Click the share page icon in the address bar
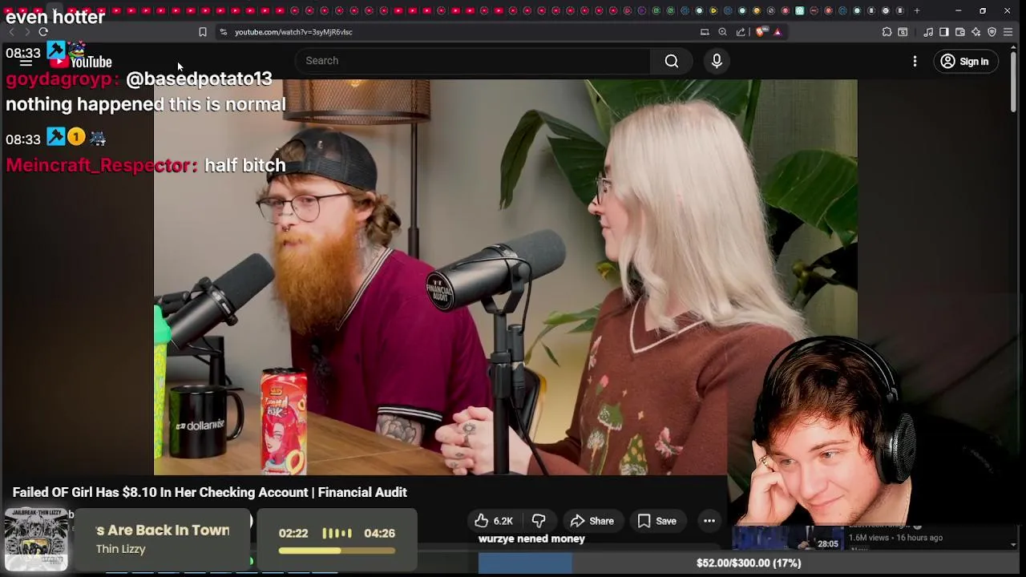The height and width of the screenshot is (577, 1026). [741, 32]
